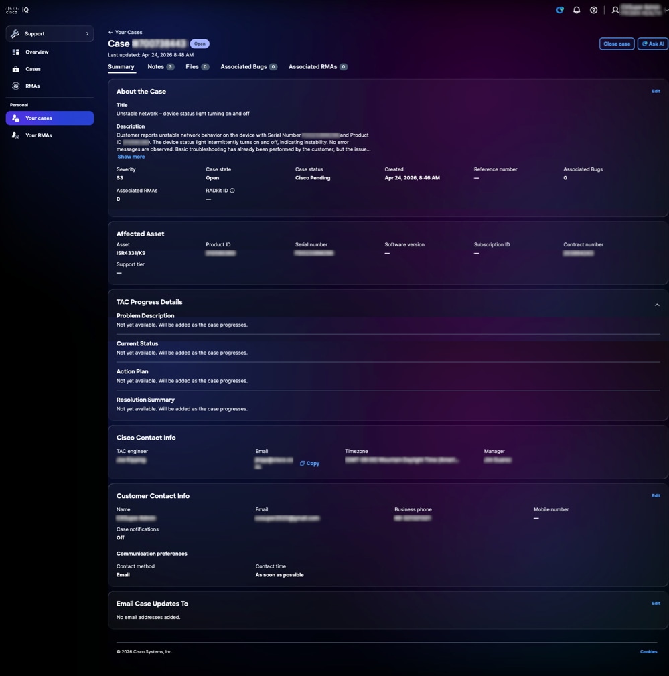Click contact method value Email
Screen dimensions: 669x676
pos(123,575)
